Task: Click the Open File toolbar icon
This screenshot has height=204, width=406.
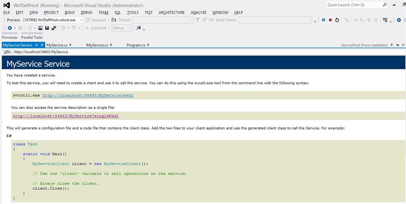Action: click(x=40, y=28)
